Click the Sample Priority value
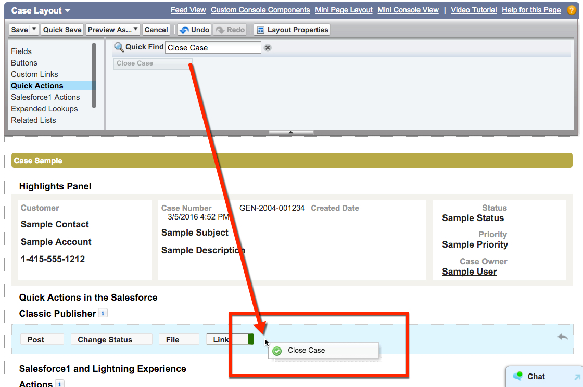This screenshot has width=583, height=387. coord(475,245)
